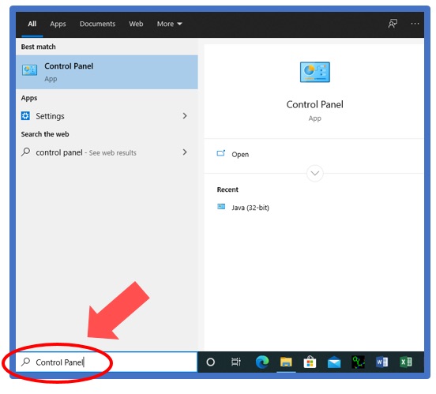Expand the control panel web search chevron
Screen dimensions: 436x394
coord(185,152)
